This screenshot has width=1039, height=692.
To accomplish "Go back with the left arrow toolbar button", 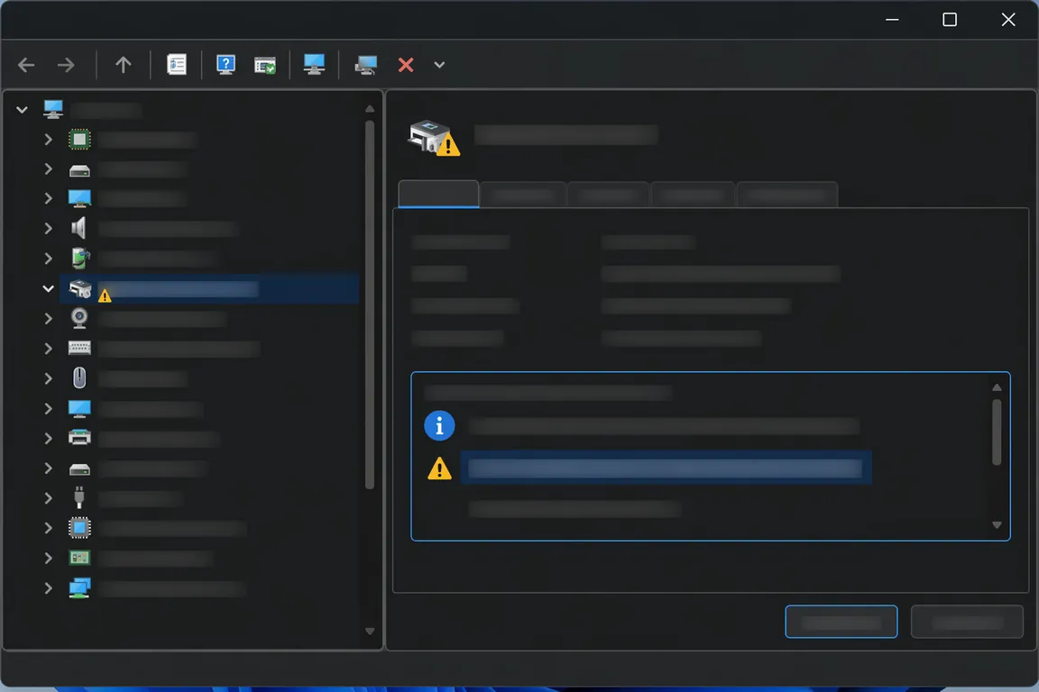I will click(x=26, y=65).
